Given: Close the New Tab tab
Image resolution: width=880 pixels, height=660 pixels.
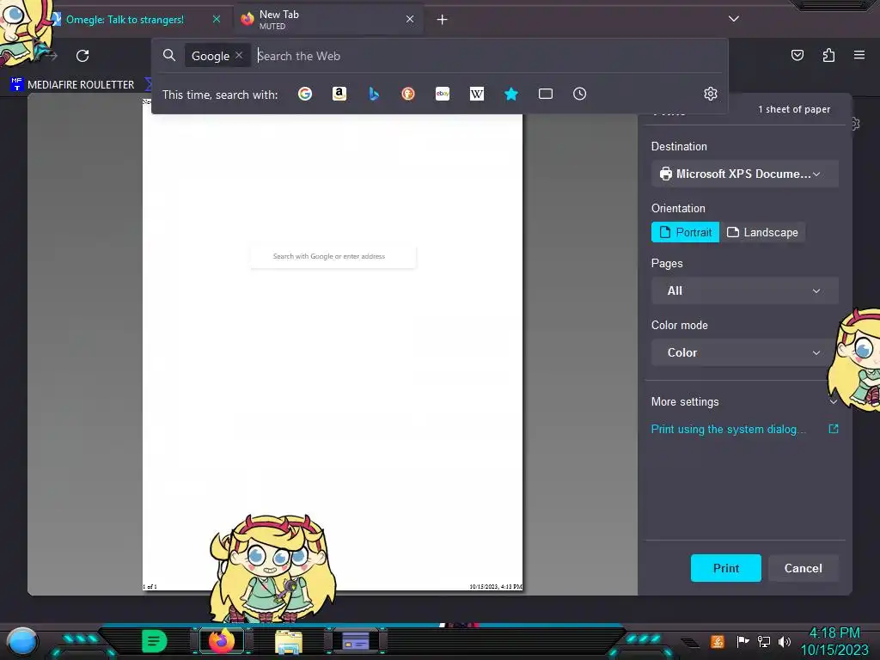Looking at the screenshot, I should [410, 19].
